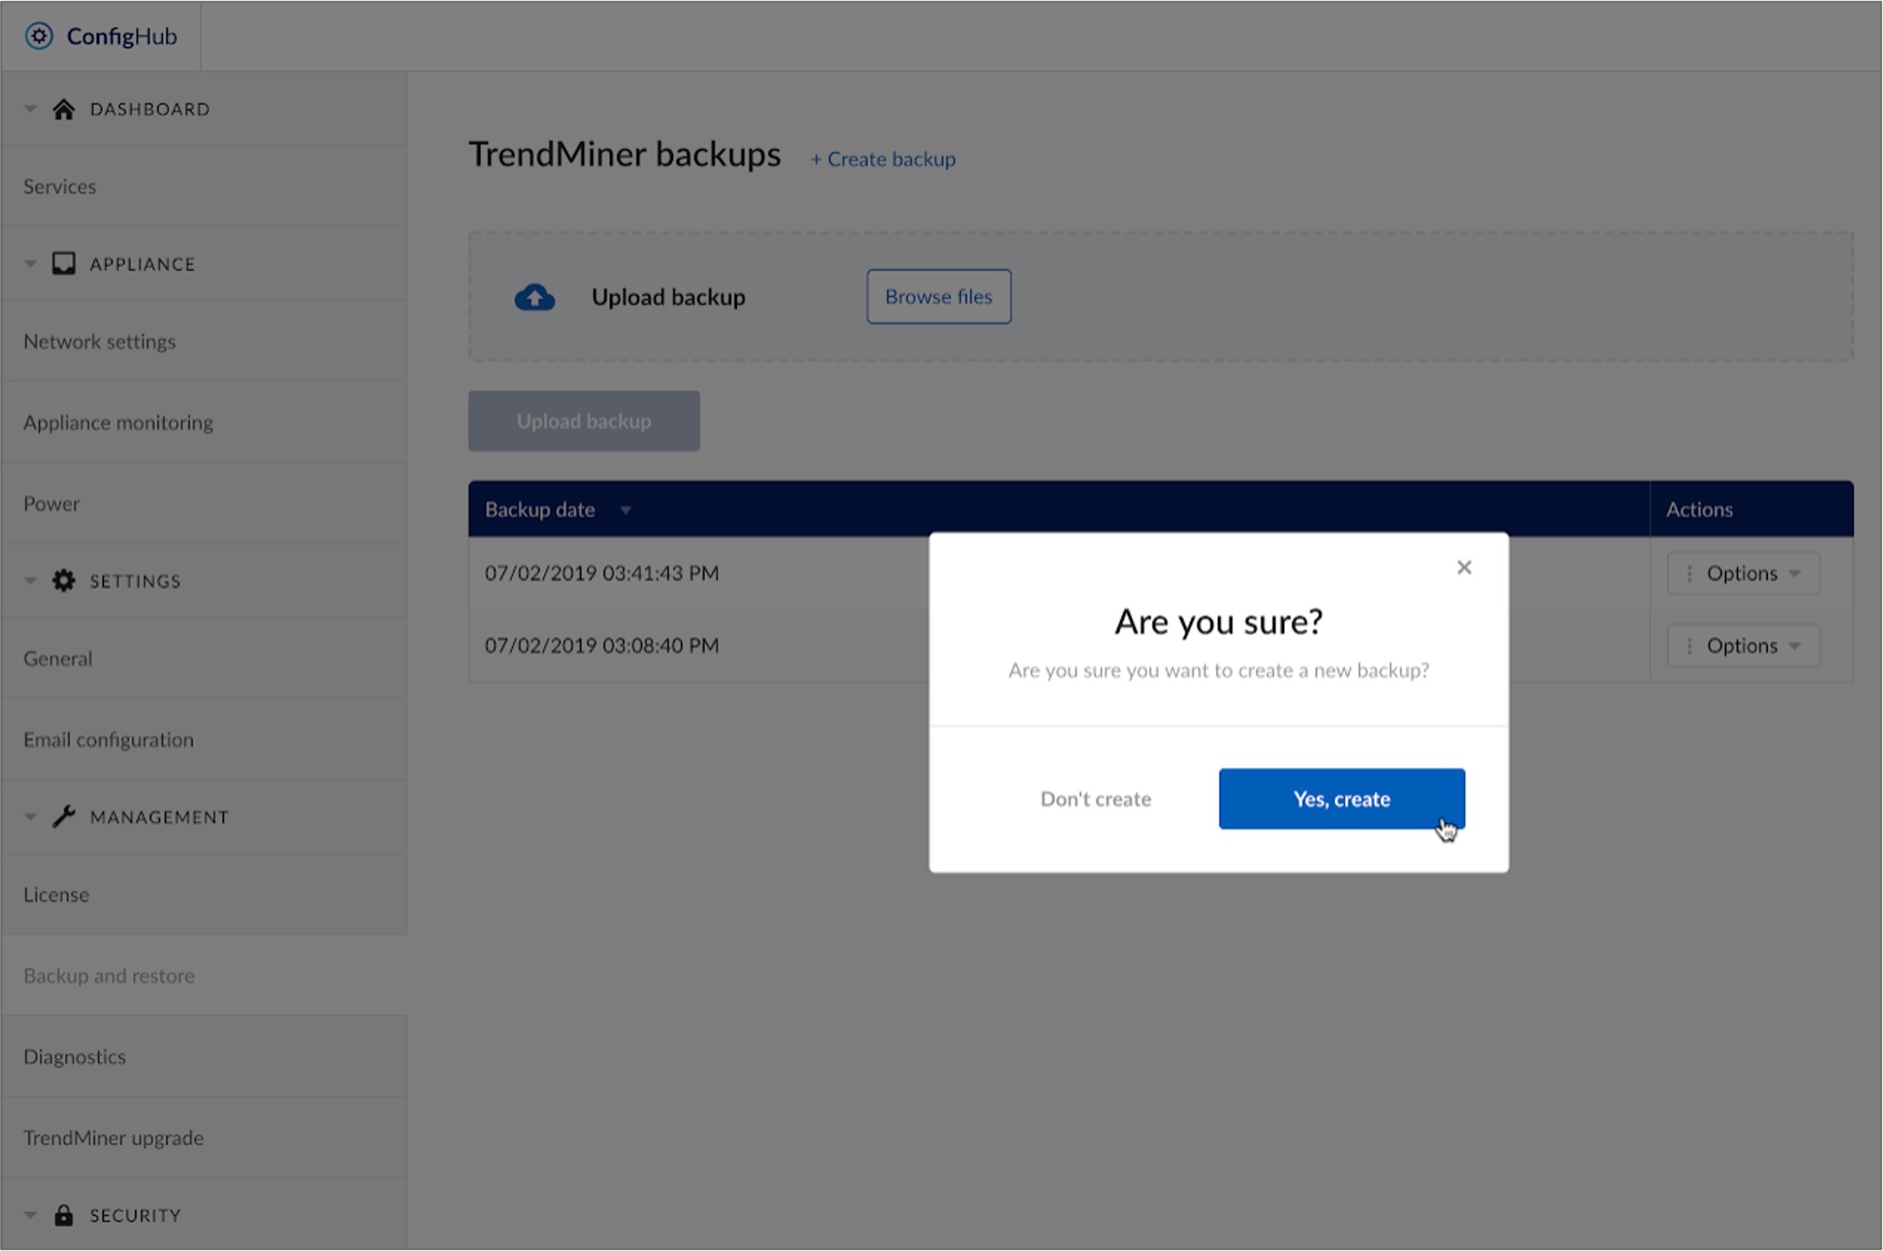Image resolution: width=1883 pixels, height=1251 pixels.
Task: Collapse the Security section arrow
Action: (x=31, y=1215)
